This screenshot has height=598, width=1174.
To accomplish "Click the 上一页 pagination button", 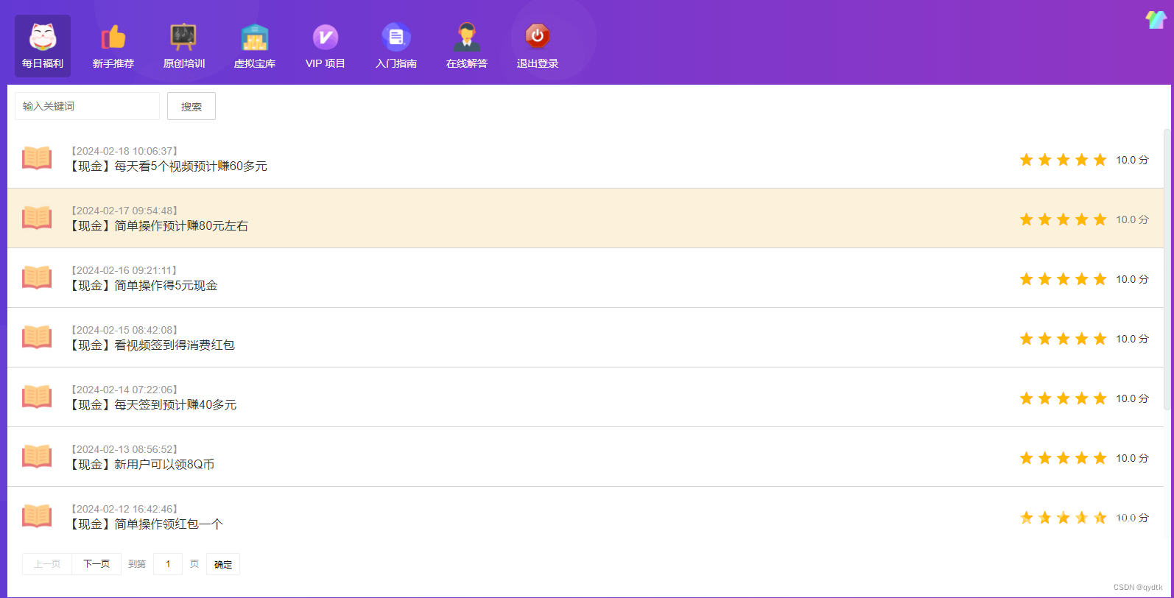I will pyautogui.click(x=47, y=564).
